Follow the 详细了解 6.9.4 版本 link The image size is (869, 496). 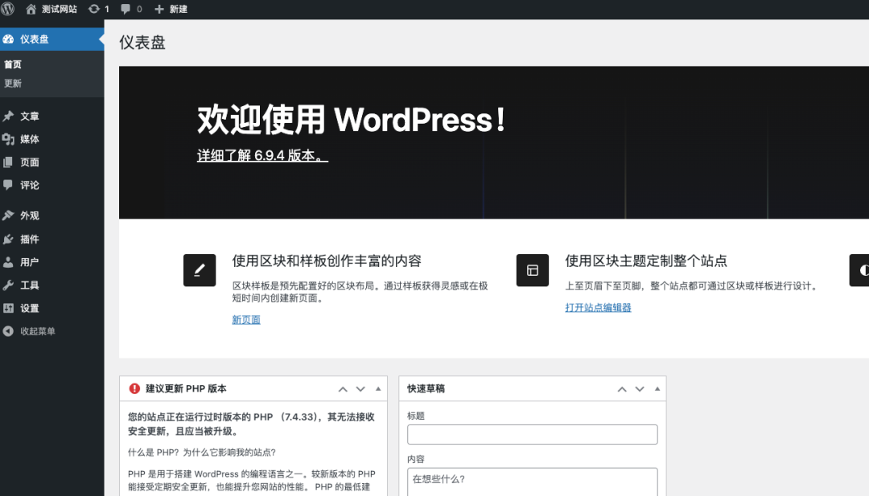click(262, 156)
